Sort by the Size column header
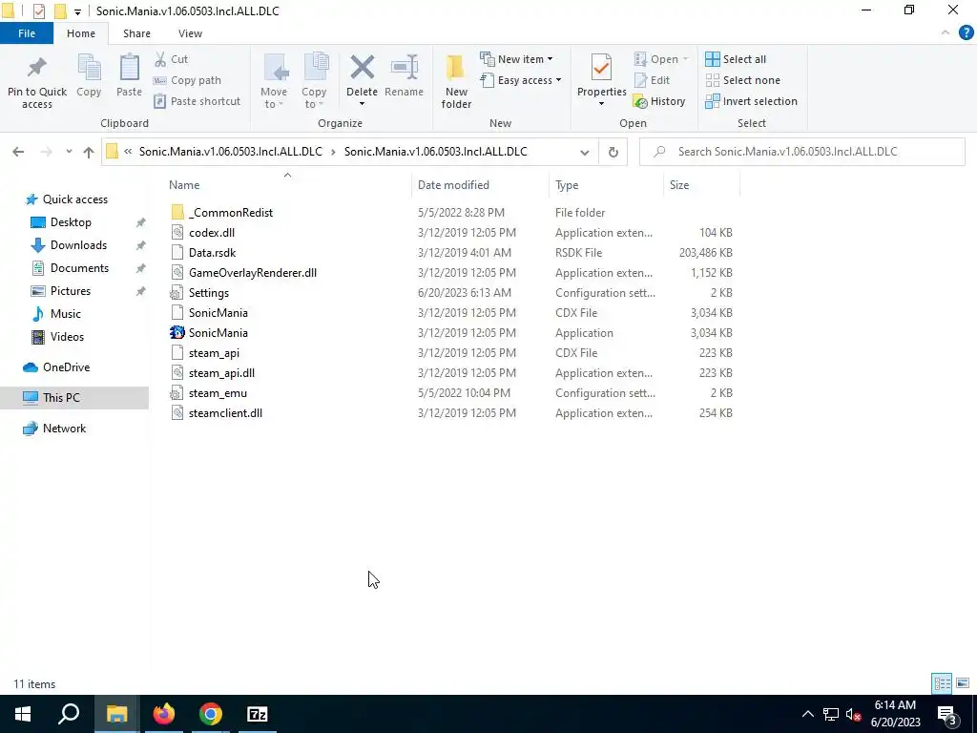Screen dimensions: 977x733 (701, 185)
